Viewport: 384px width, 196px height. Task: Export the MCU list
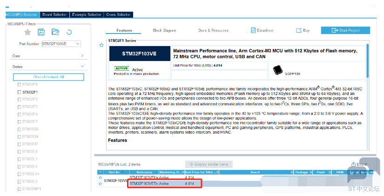359,164
